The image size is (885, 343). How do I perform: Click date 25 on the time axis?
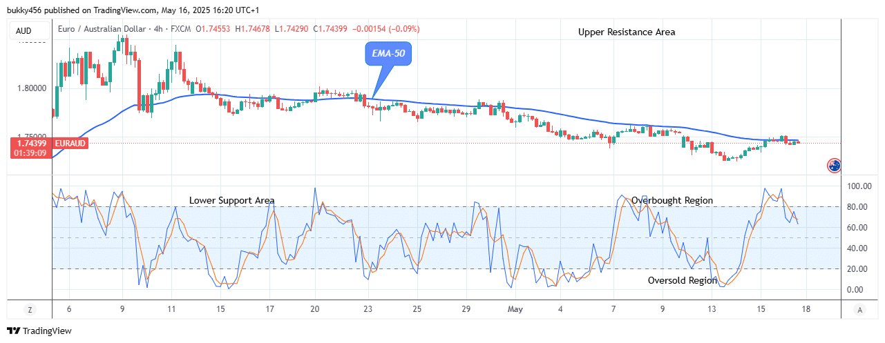click(x=417, y=309)
